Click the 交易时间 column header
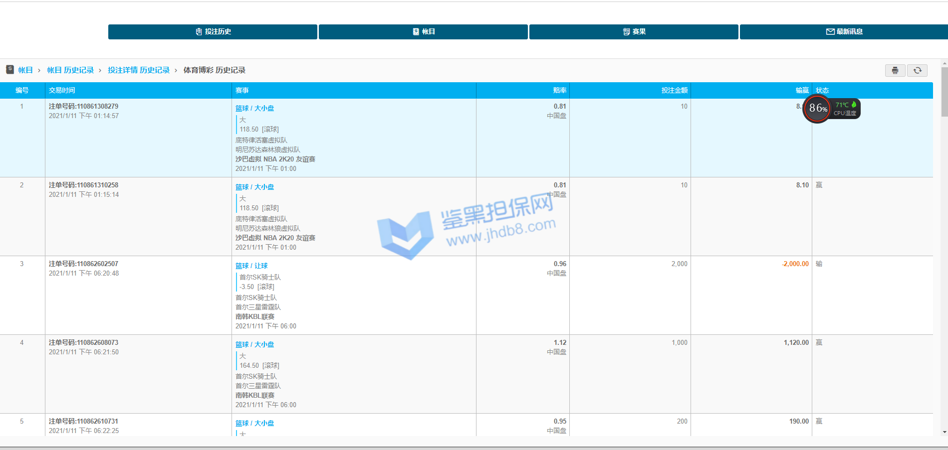Screen dimensions: 948x450 (x=62, y=90)
